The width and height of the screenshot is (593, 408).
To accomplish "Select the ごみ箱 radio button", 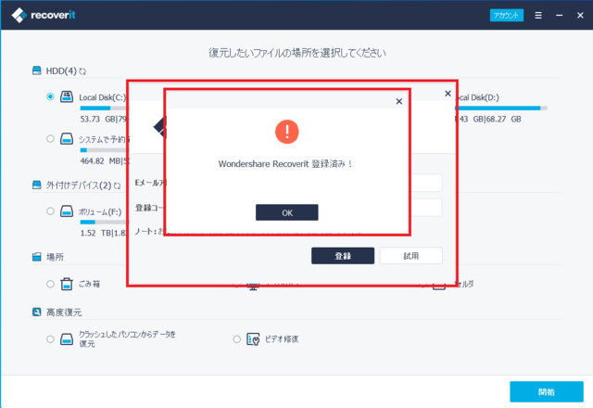I will point(50,284).
